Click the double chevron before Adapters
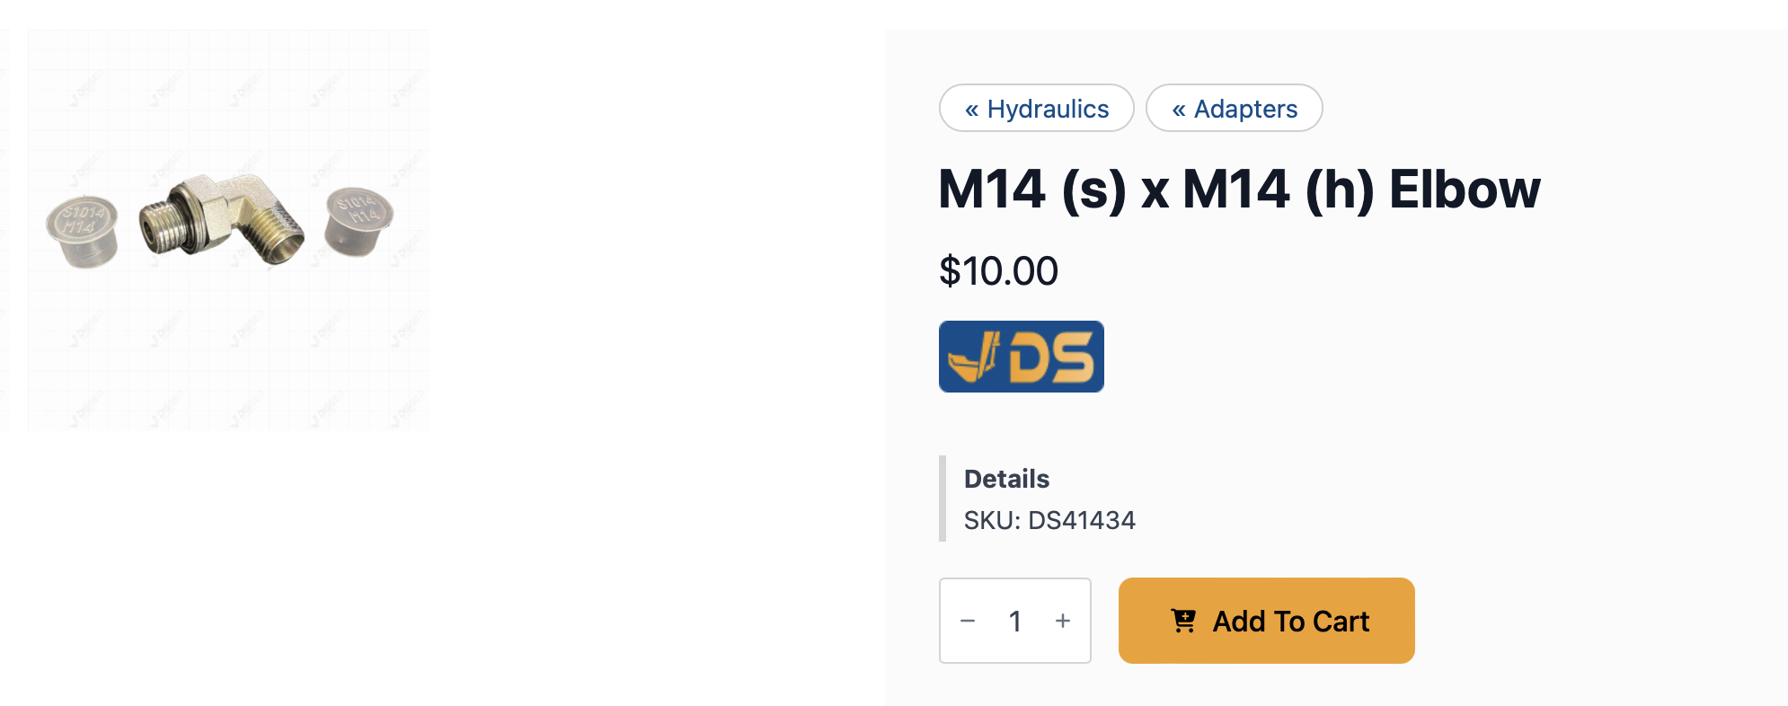 (1178, 110)
